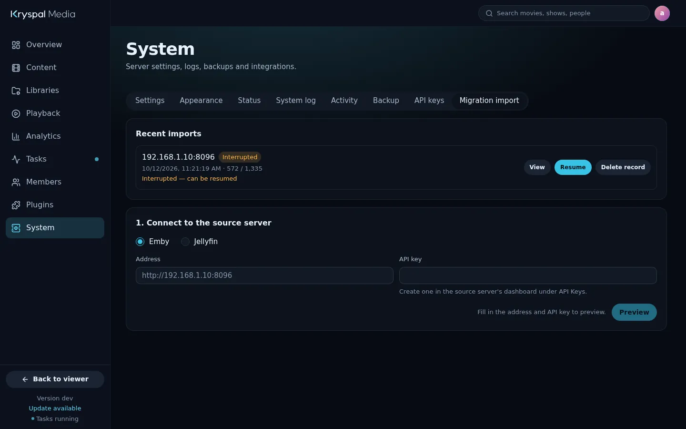Click the System settings icon in sidebar

16,228
